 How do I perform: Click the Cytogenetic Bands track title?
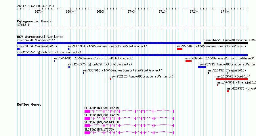pos(34,21)
